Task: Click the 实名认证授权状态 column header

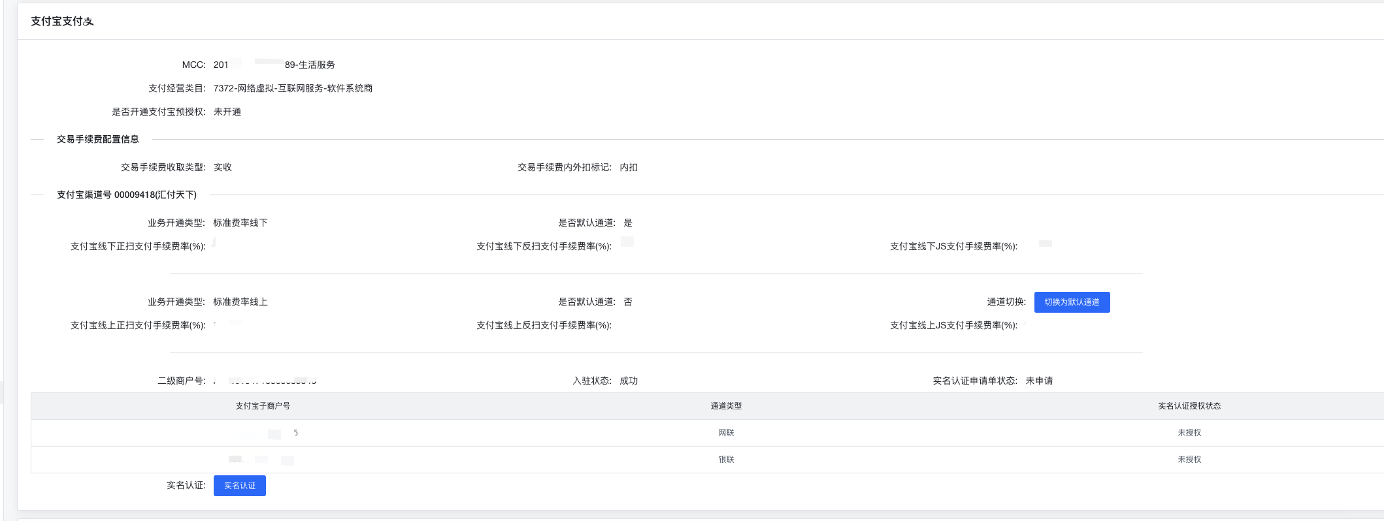Action: click(x=1189, y=406)
